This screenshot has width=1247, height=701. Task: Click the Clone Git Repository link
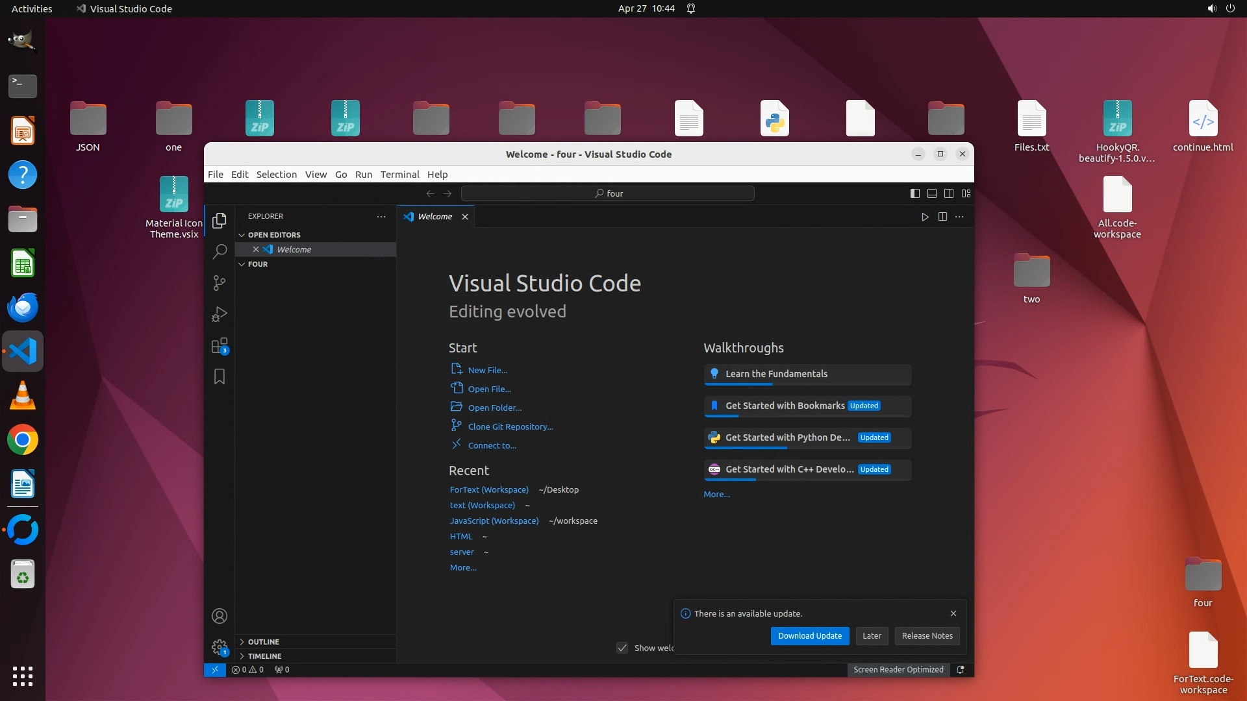tap(510, 426)
